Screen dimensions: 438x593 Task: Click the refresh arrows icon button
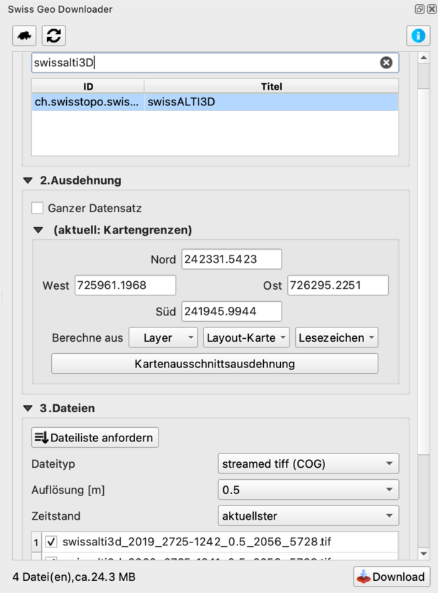pos(53,36)
